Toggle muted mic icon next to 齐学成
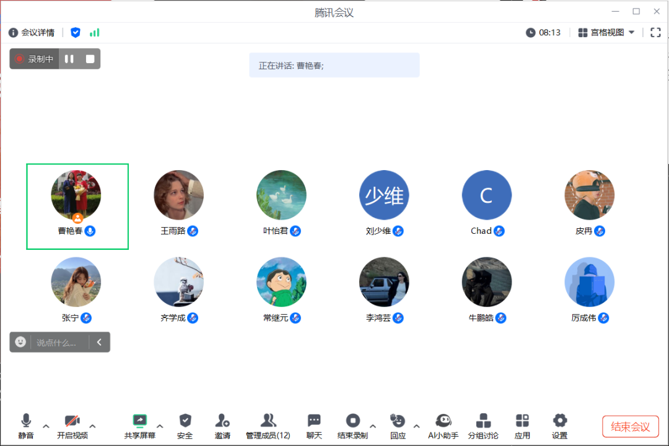 click(x=193, y=318)
